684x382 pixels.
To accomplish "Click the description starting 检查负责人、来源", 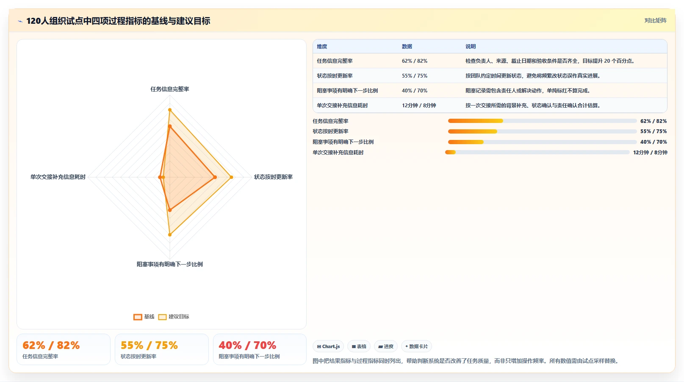I will tap(551, 61).
